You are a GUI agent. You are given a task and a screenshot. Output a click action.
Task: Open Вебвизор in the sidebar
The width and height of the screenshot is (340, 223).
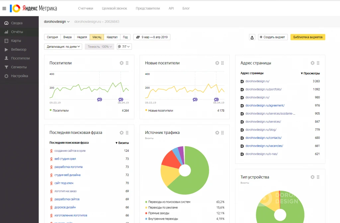(x=19, y=49)
